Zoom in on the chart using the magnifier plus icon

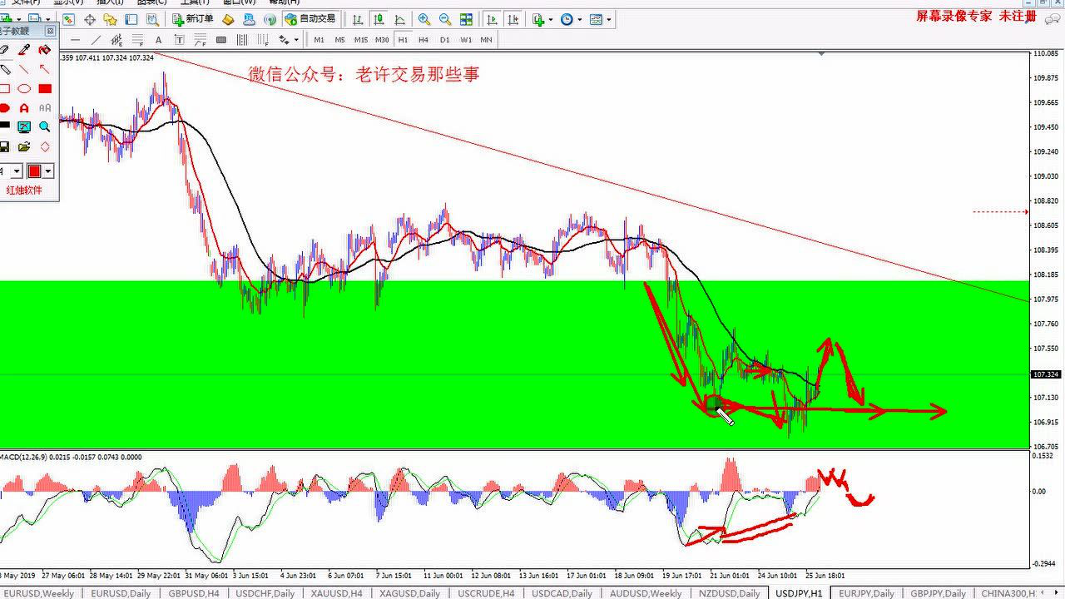pos(424,19)
